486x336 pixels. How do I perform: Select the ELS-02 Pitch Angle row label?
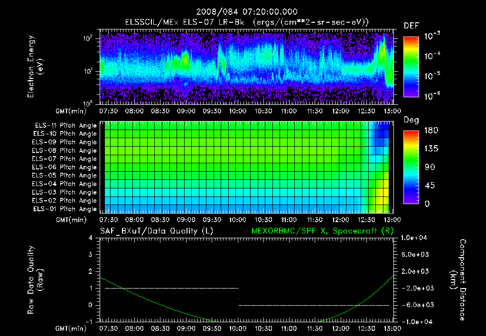pos(64,201)
